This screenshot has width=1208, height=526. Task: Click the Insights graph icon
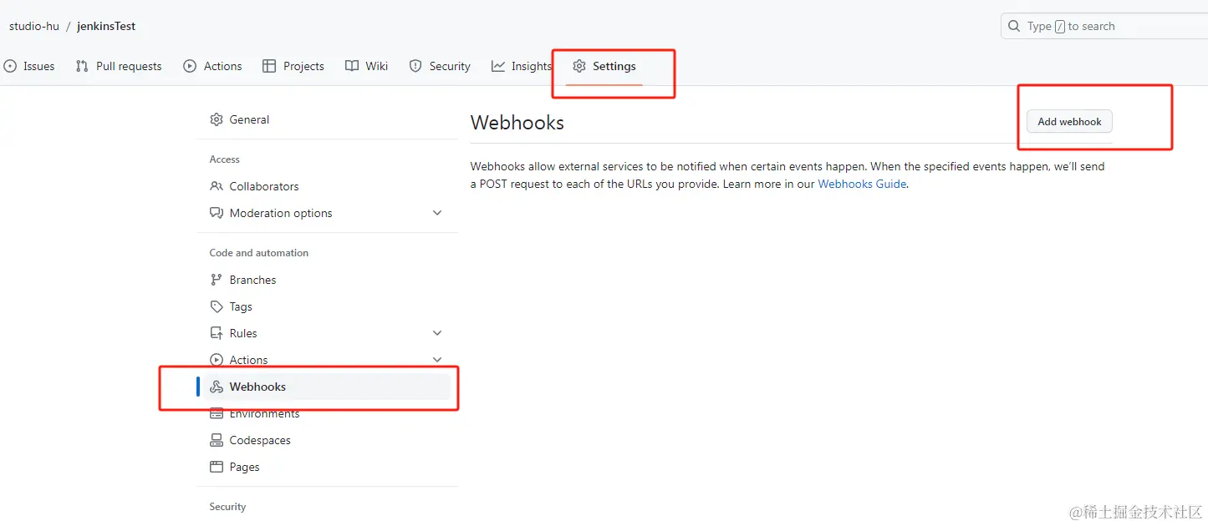498,66
